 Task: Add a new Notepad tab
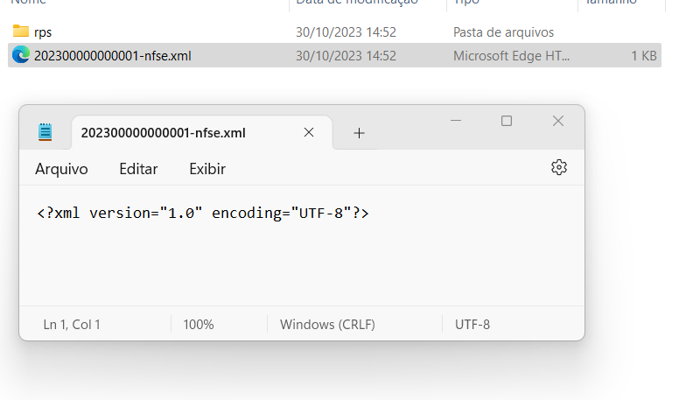[359, 133]
